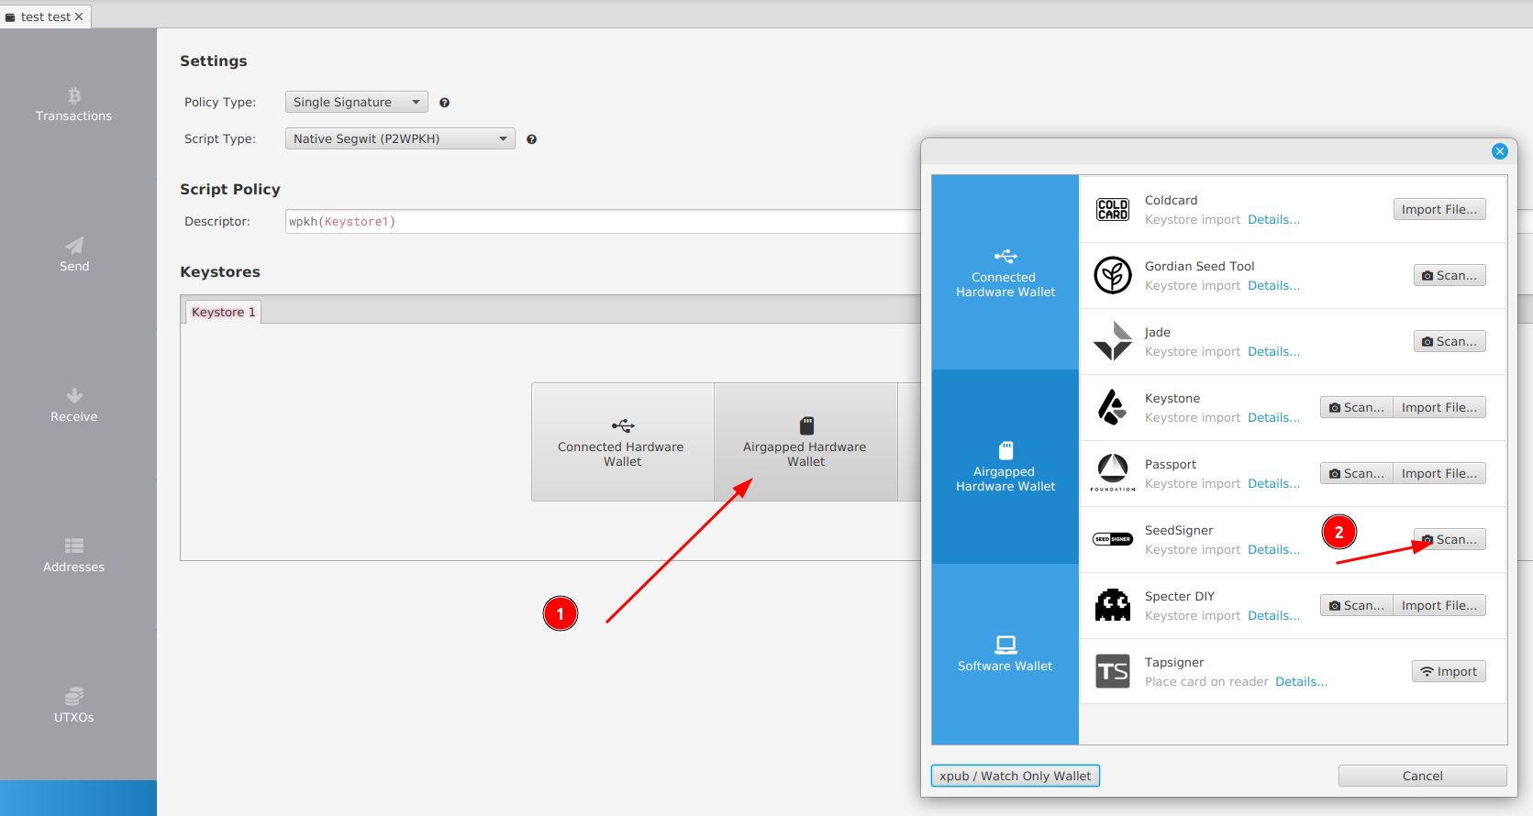Select the Keystore 1 tab
Screen dimensions: 1533x816
click(x=223, y=312)
